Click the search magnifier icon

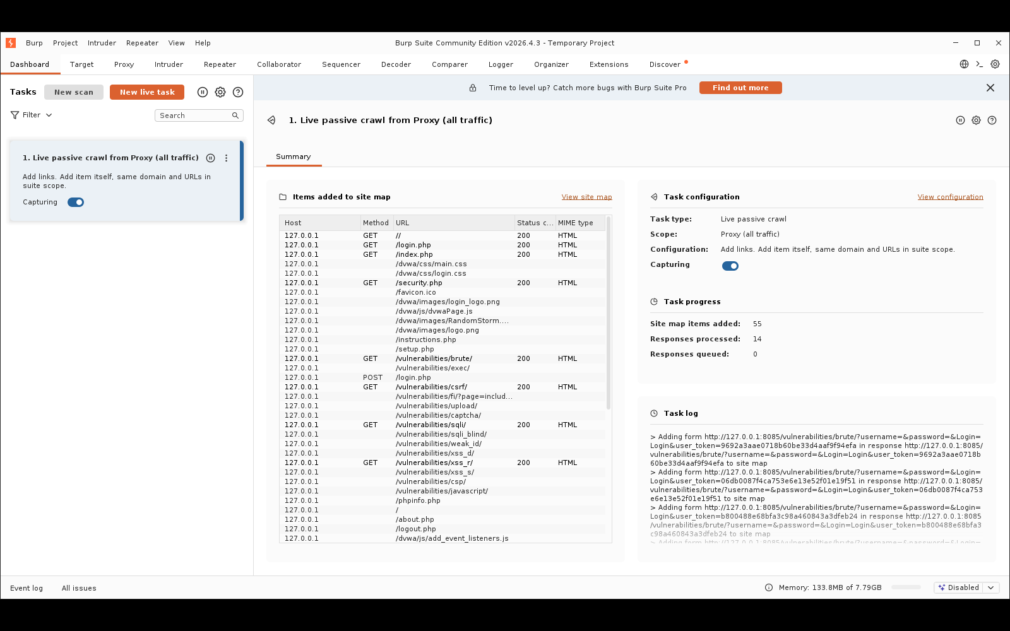point(235,115)
